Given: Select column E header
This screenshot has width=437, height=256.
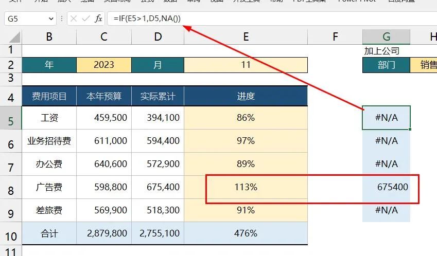Looking at the screenshot, I should [246, 36].
